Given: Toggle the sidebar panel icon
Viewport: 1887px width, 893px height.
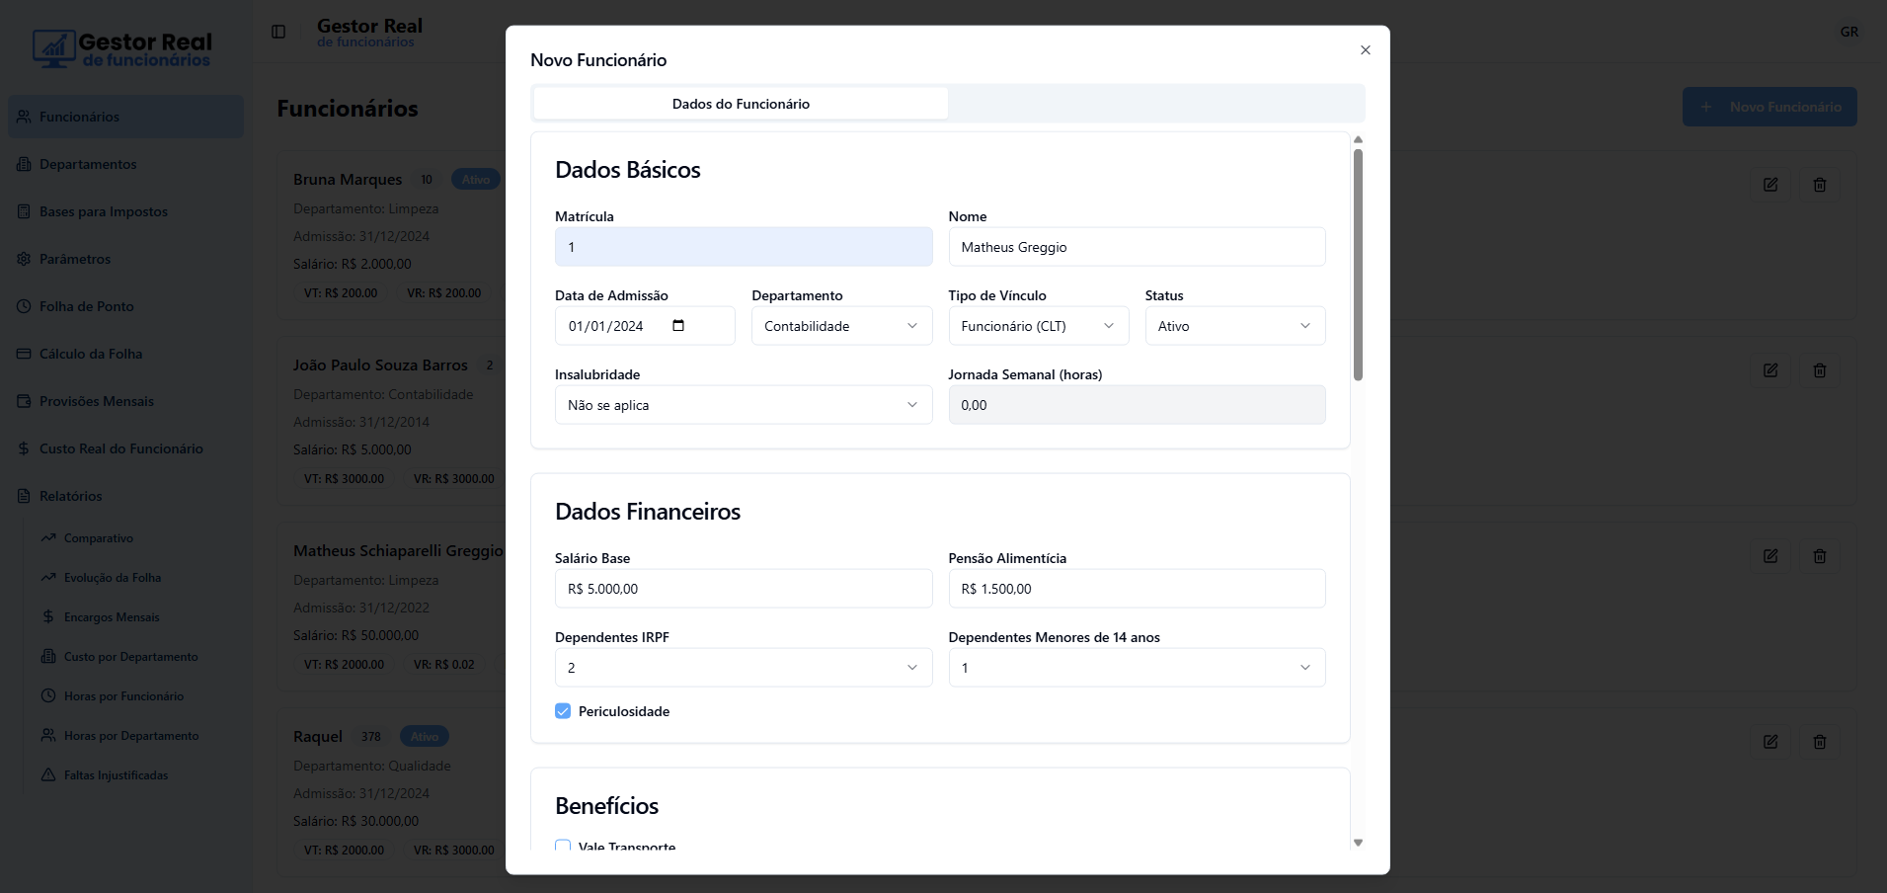Looking at the screenshot, I should coord(278,32).
